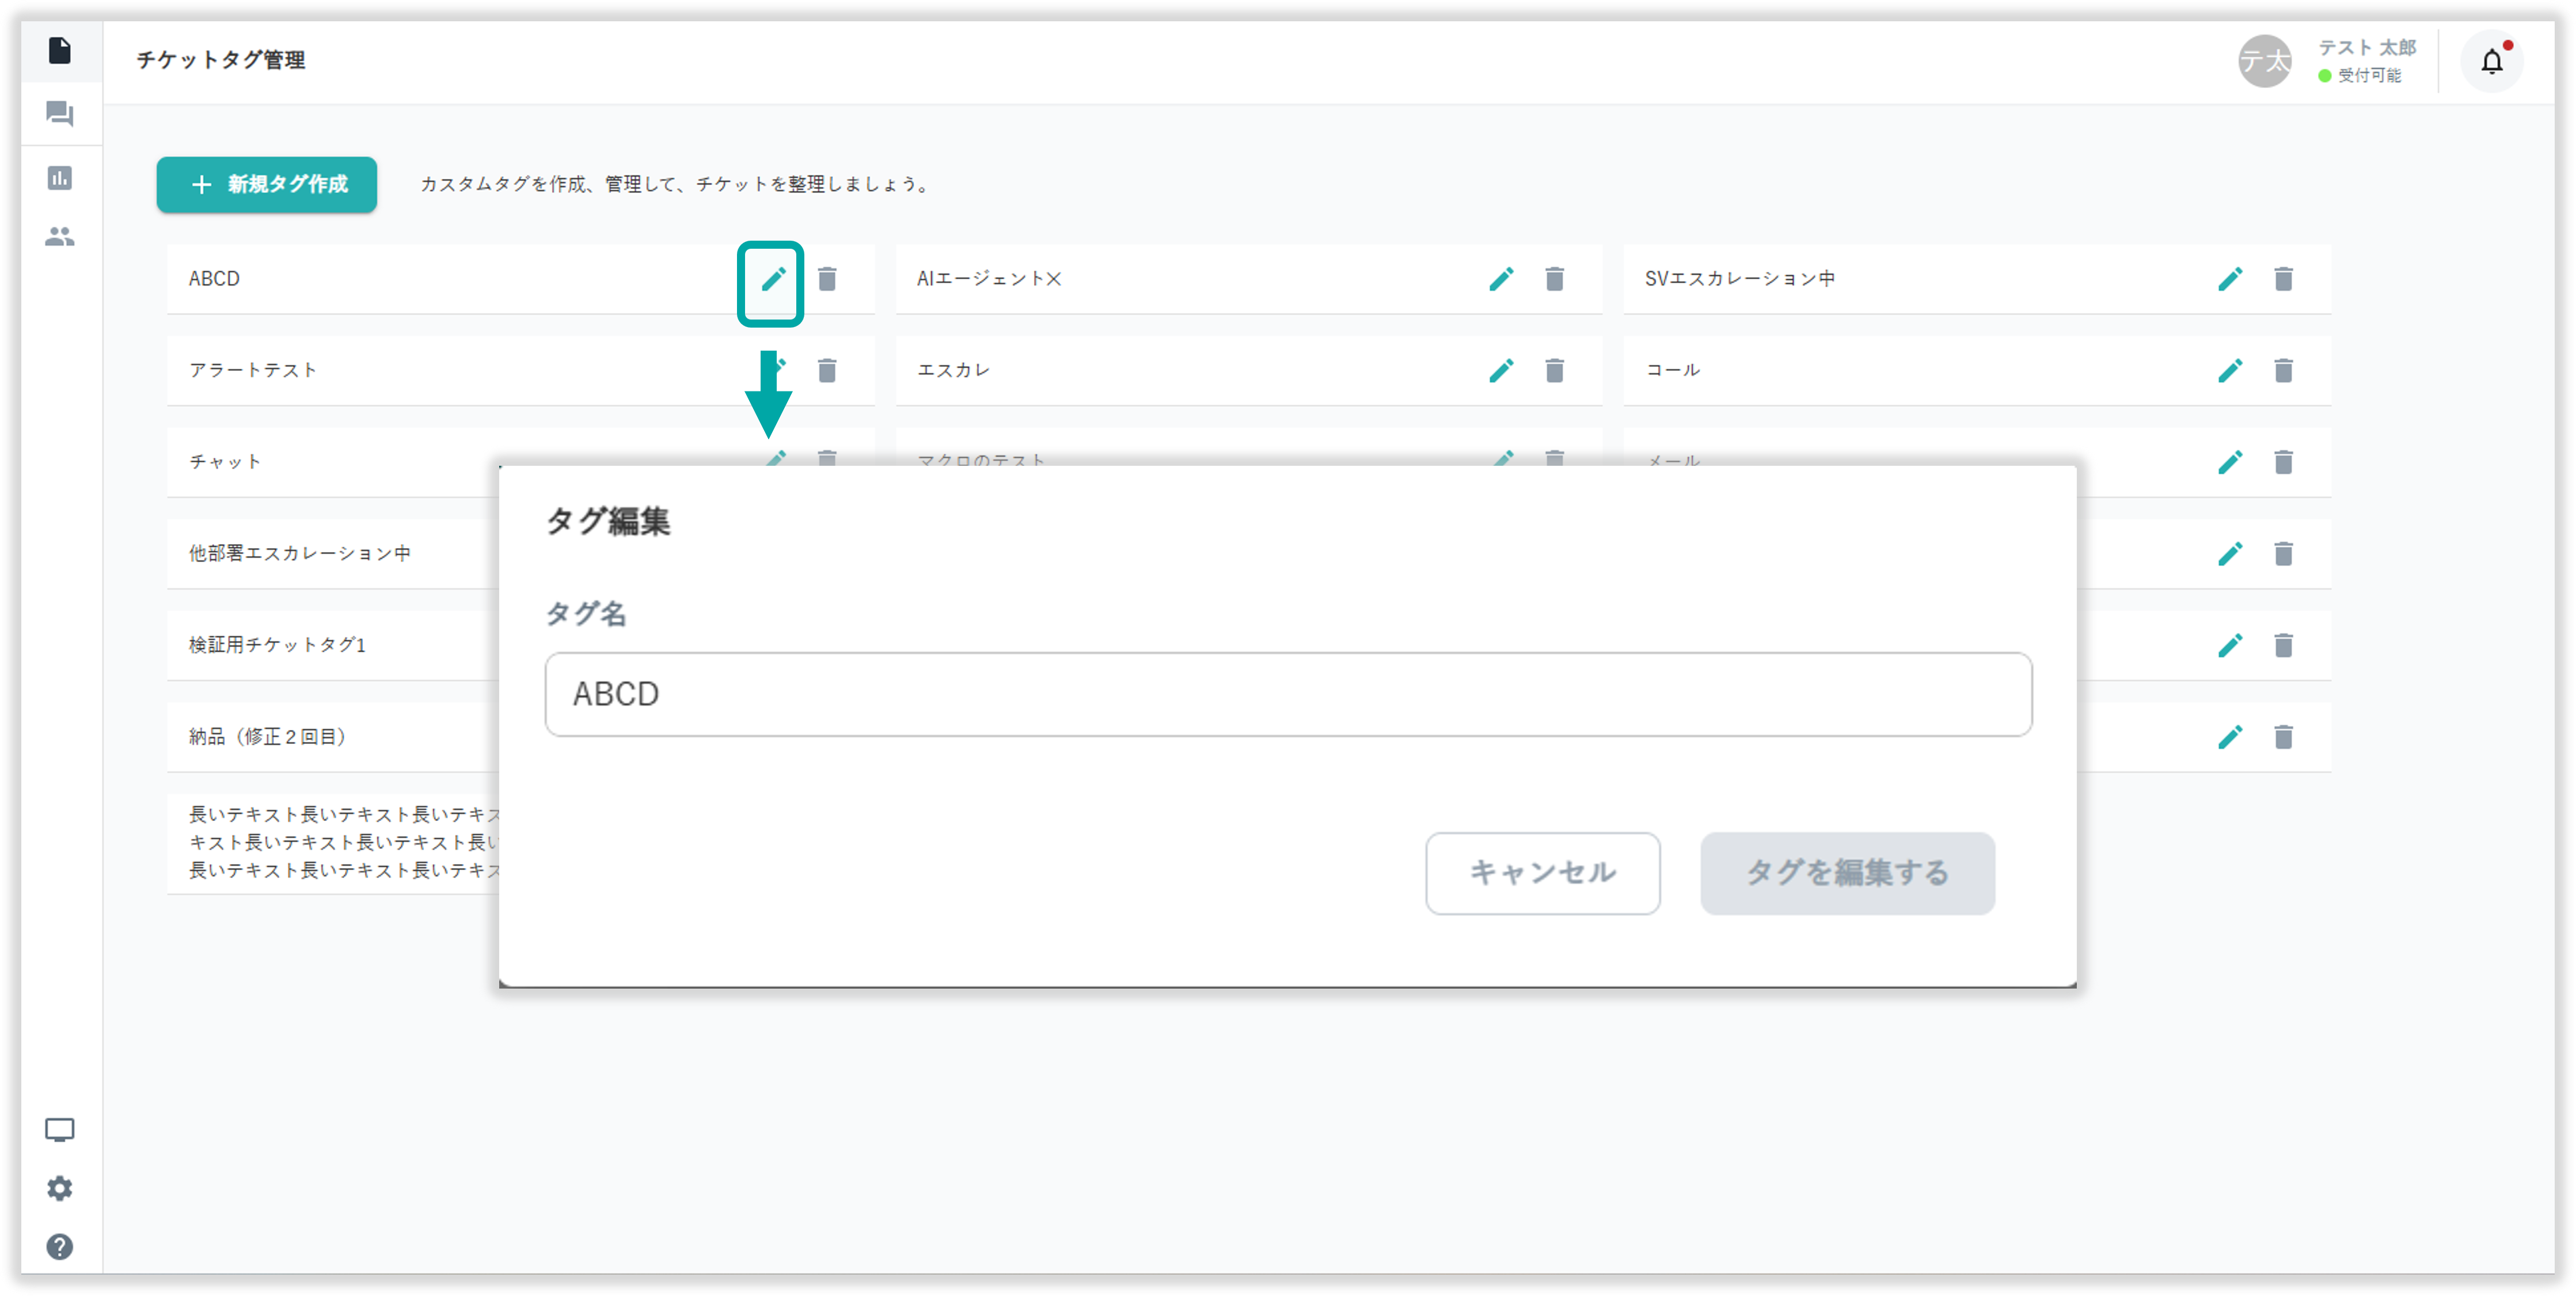
Task: Delete the コール tag
Action: point(2283,371)
